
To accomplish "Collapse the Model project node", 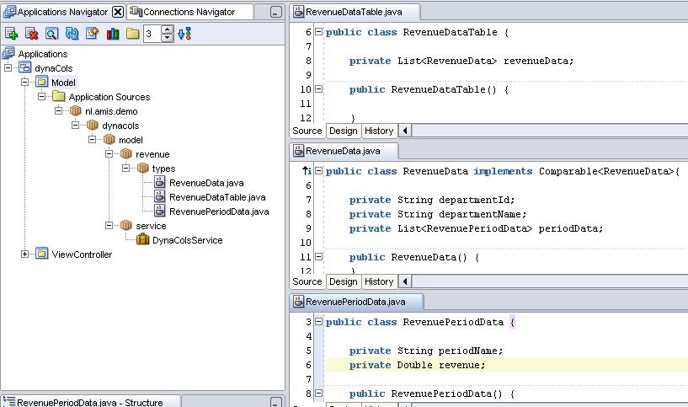I will (x=25, y=83).
